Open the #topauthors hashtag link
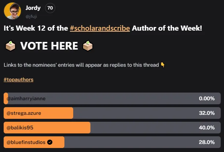Viewport: 224px width, 152px height. [18, 79]
